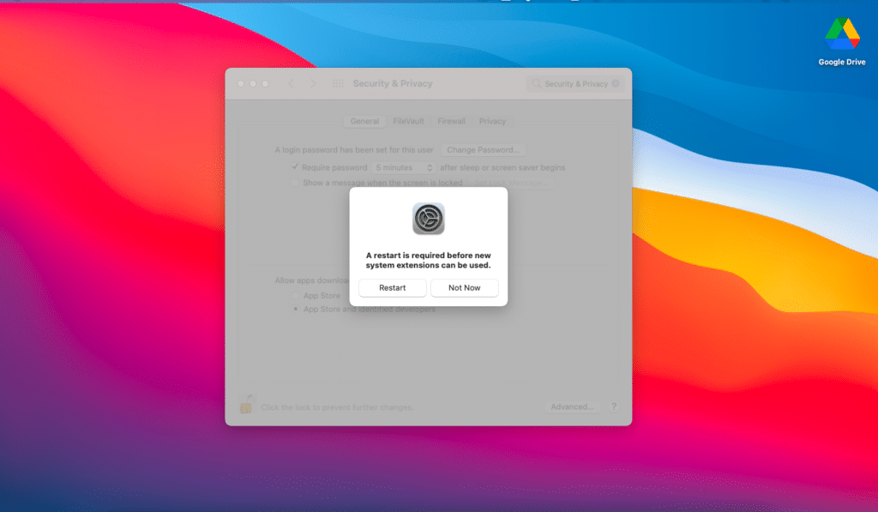Click the lock icon to prevent changes
The image size is (878, 512).
point(246,405)
